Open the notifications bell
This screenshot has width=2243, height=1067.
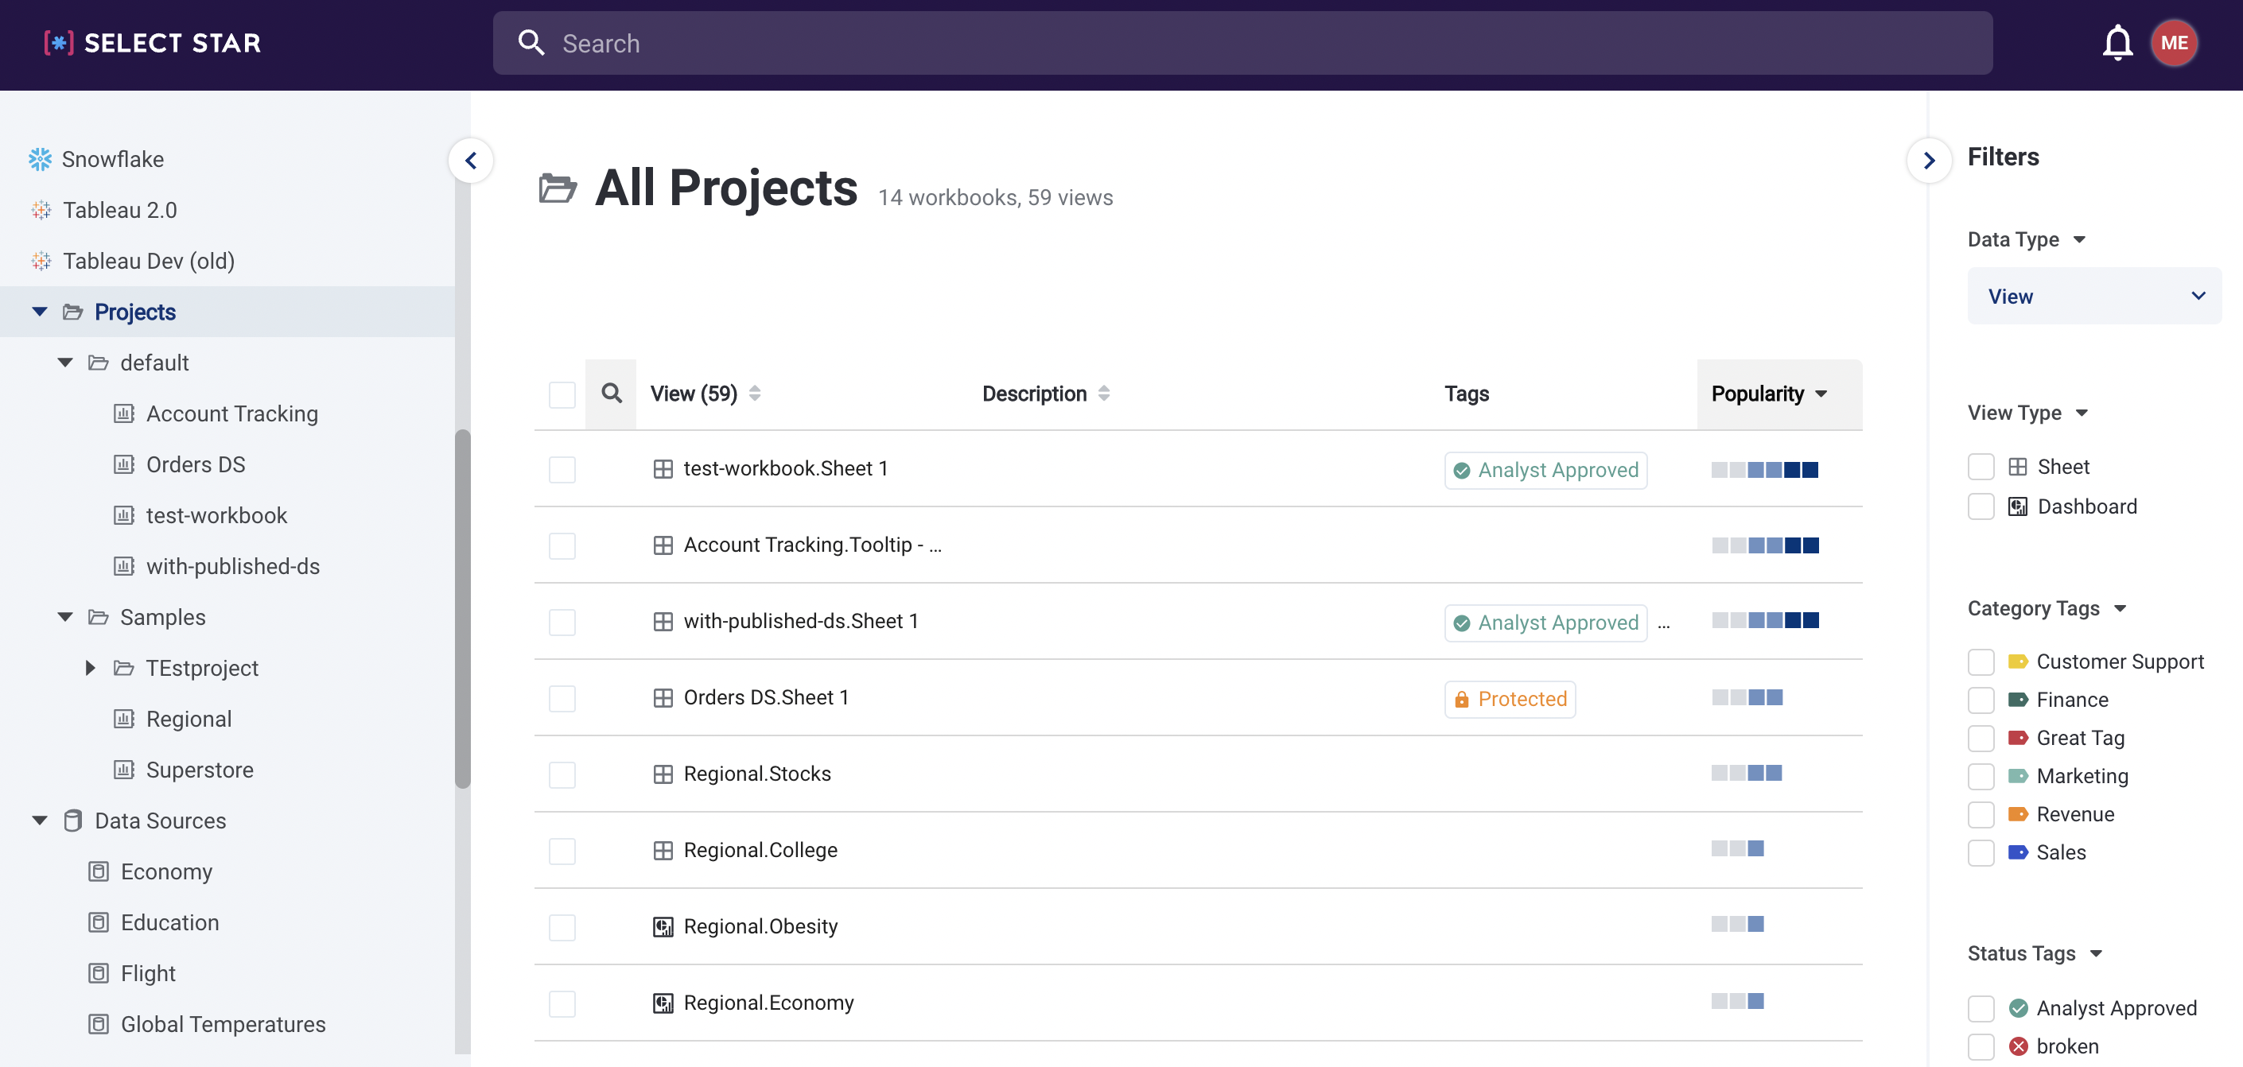[x=2117, y=43]
